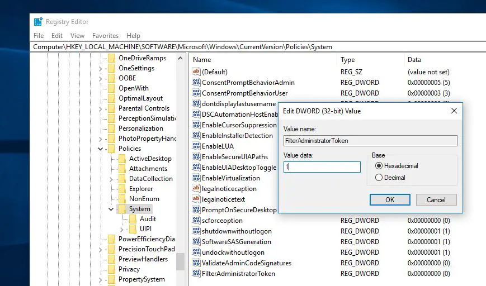Click into the Value data field
486x286 pixels.
[x=322, y=167]
